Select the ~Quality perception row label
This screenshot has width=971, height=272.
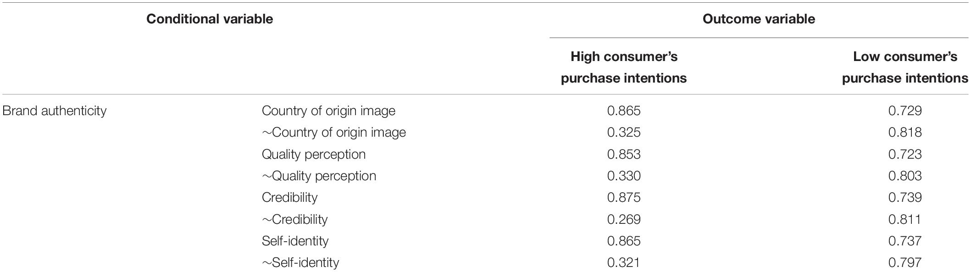[x=319, y=176]
